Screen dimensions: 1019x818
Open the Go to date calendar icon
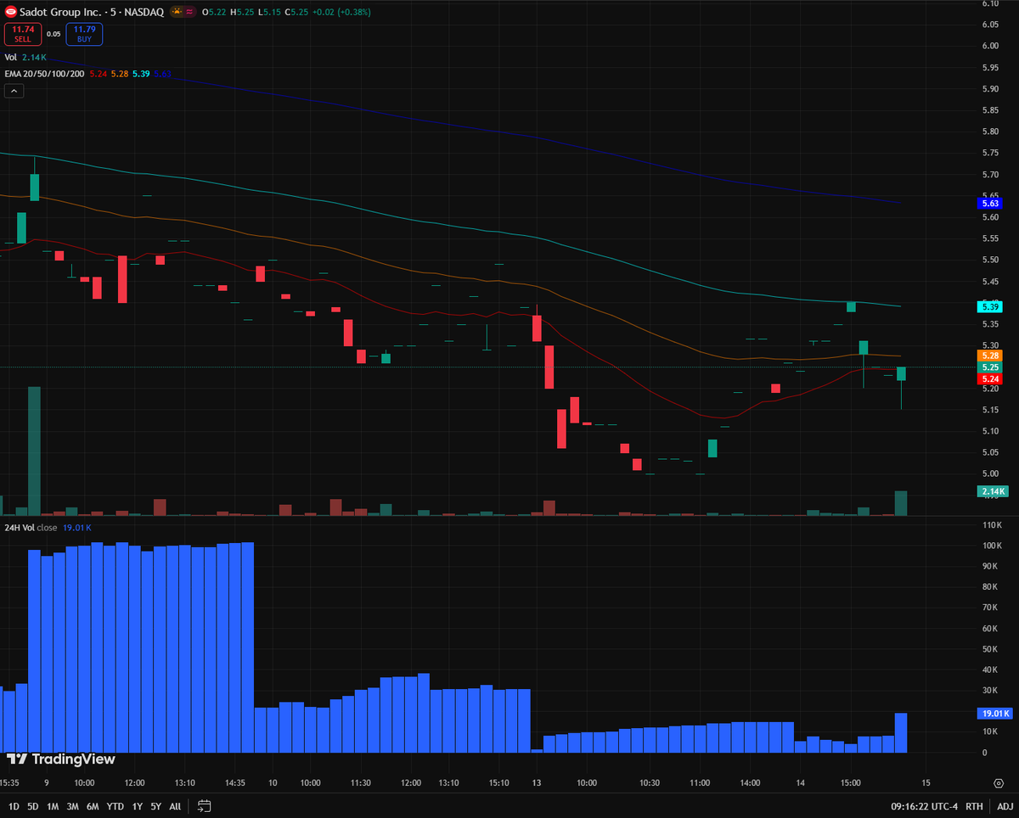[204, 806]
